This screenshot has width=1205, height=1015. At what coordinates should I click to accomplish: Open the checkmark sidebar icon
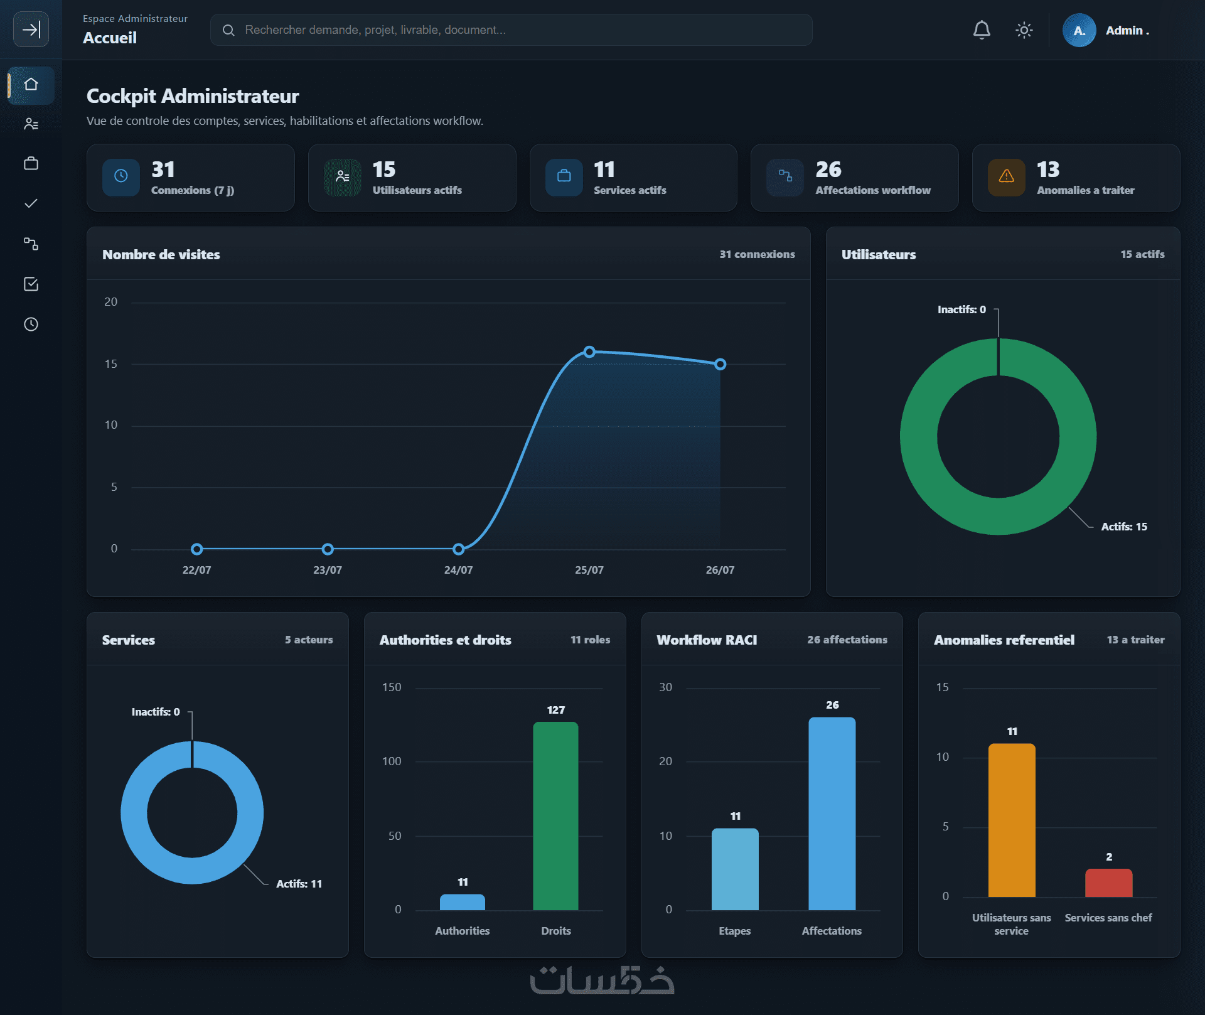tap(31, 203)
